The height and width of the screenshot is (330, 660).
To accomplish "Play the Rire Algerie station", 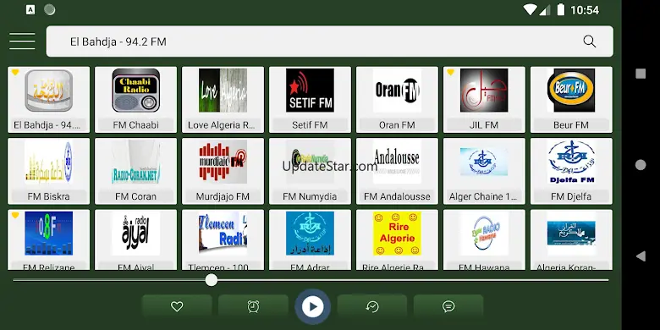I will click(x=397, y=239).
